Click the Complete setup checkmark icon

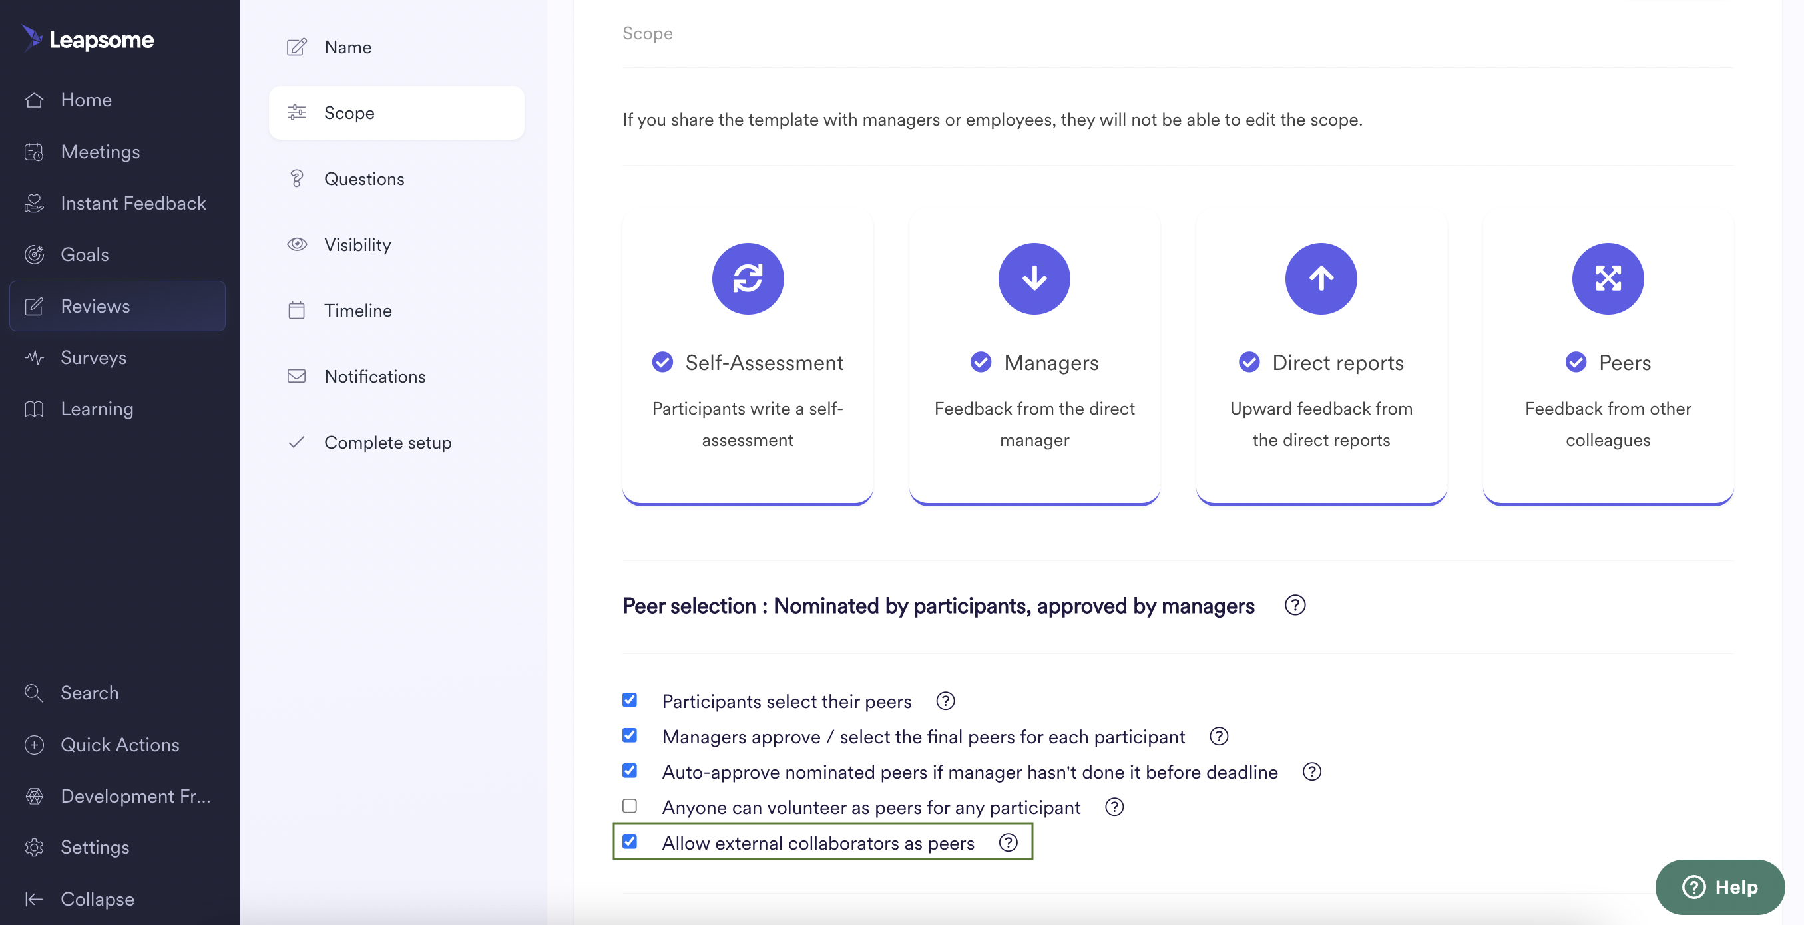pos(297,442)
